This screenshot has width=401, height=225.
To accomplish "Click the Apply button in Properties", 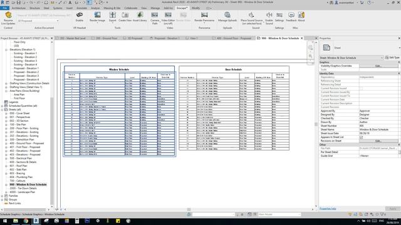I will point(393,208).
